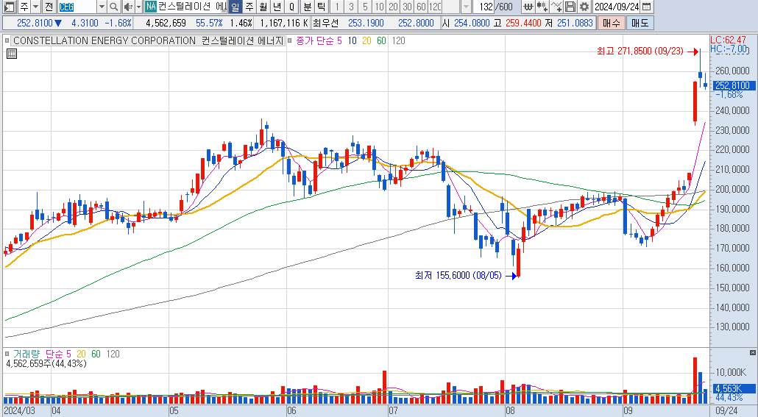Click the 매도 sell button
758x417 pixels.
pyautogui.click(x=640, y=23)
